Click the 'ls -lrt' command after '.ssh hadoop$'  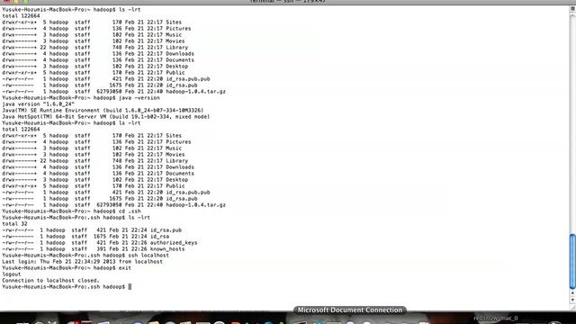pos(139,218)
